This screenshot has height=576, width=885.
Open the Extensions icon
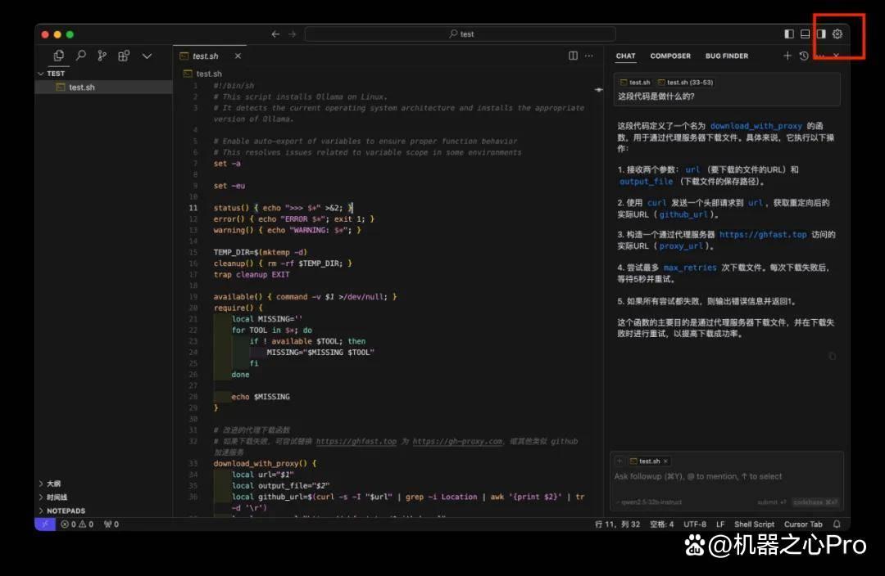tap(124, 56)
